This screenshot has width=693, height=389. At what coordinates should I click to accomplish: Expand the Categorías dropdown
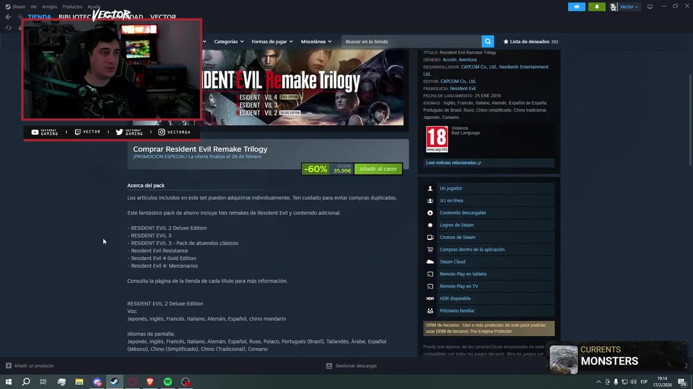pyautogui.click(x=228, y=42)
